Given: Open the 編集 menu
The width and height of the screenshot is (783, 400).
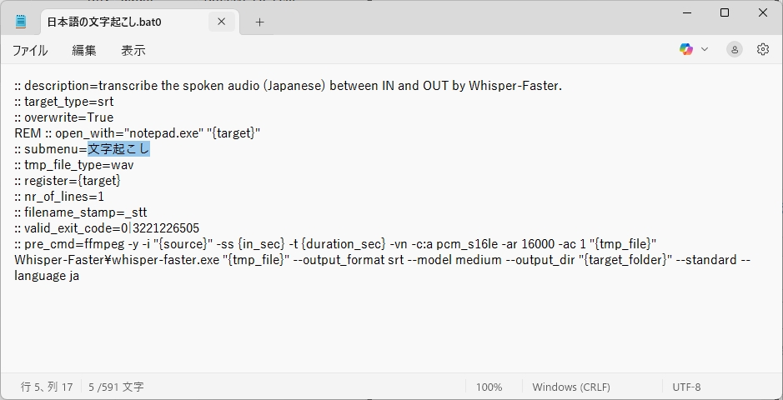Looking at the screenshot, I should click(x=84, y=50).
